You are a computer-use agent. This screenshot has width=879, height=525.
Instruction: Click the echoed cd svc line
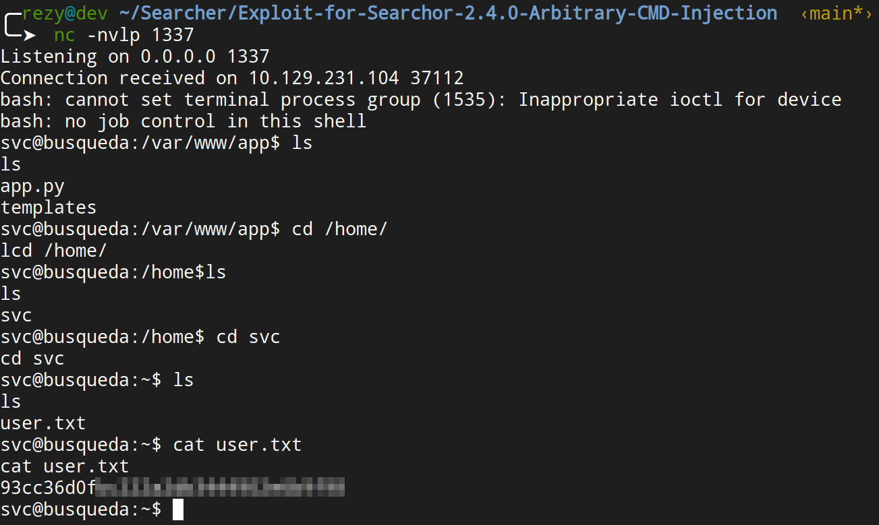[32, 359]
